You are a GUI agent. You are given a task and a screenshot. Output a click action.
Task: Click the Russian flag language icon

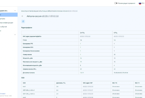pos(140,3)
